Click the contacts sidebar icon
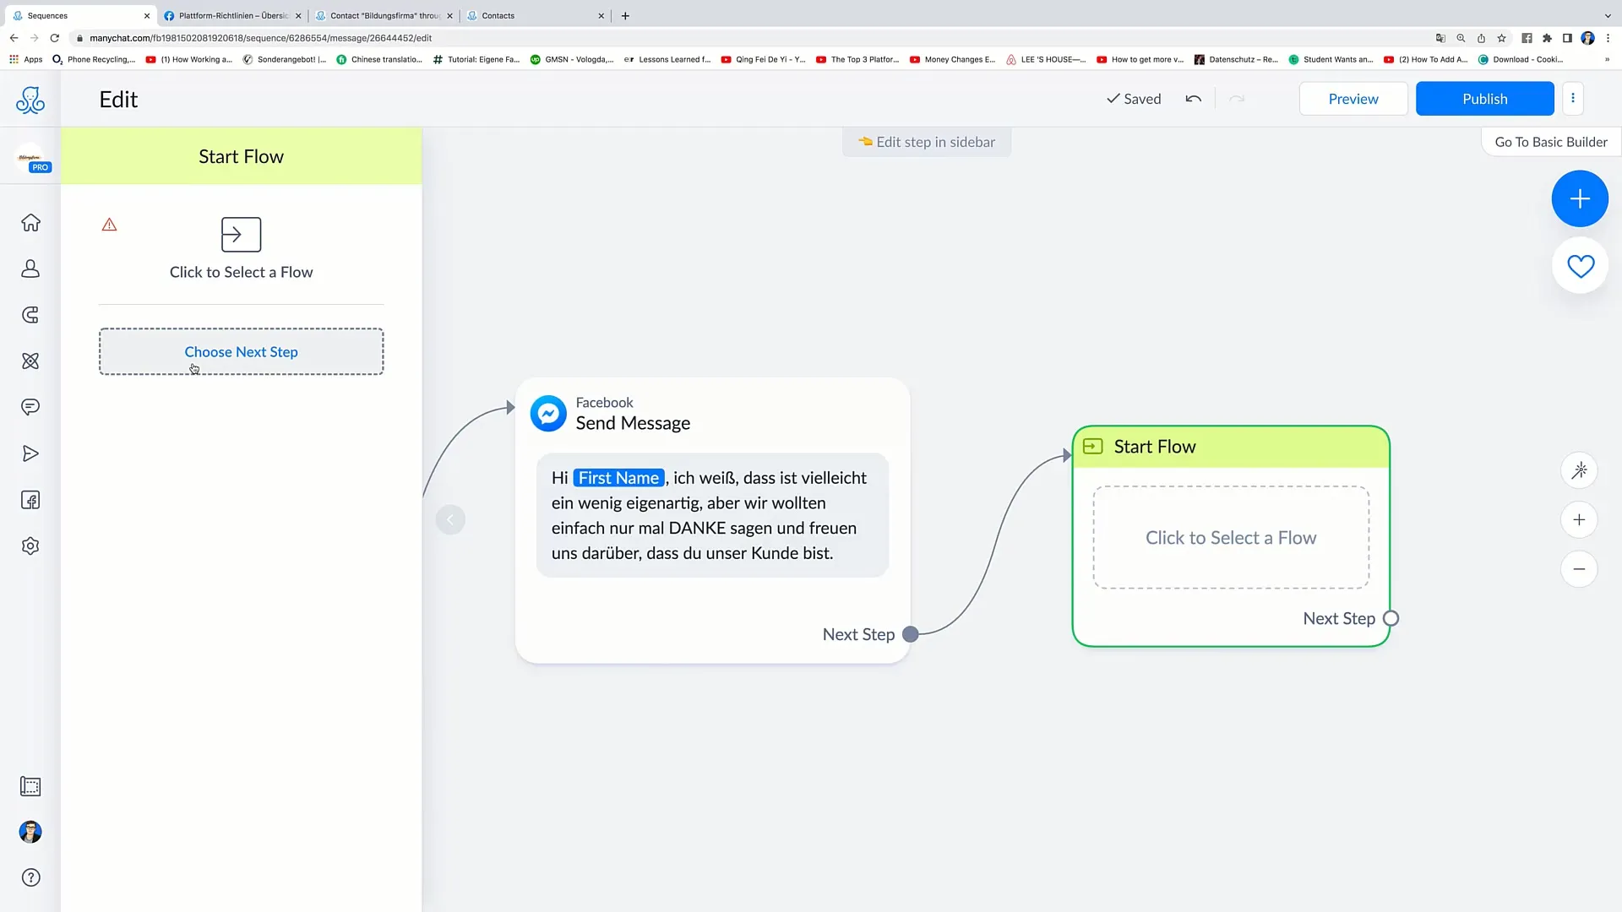The width and height of the screenshot is (1622, 912). (x=30, y=269)
